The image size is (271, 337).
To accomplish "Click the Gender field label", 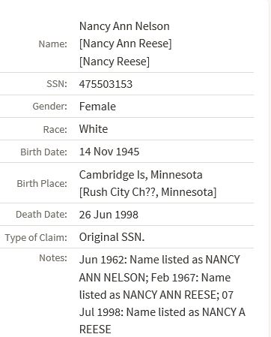I will (50, 107).
